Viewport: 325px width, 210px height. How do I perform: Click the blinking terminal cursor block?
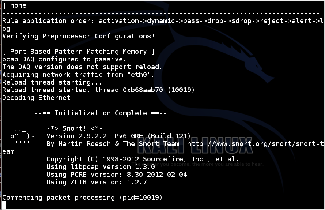[x=4, y=205]
